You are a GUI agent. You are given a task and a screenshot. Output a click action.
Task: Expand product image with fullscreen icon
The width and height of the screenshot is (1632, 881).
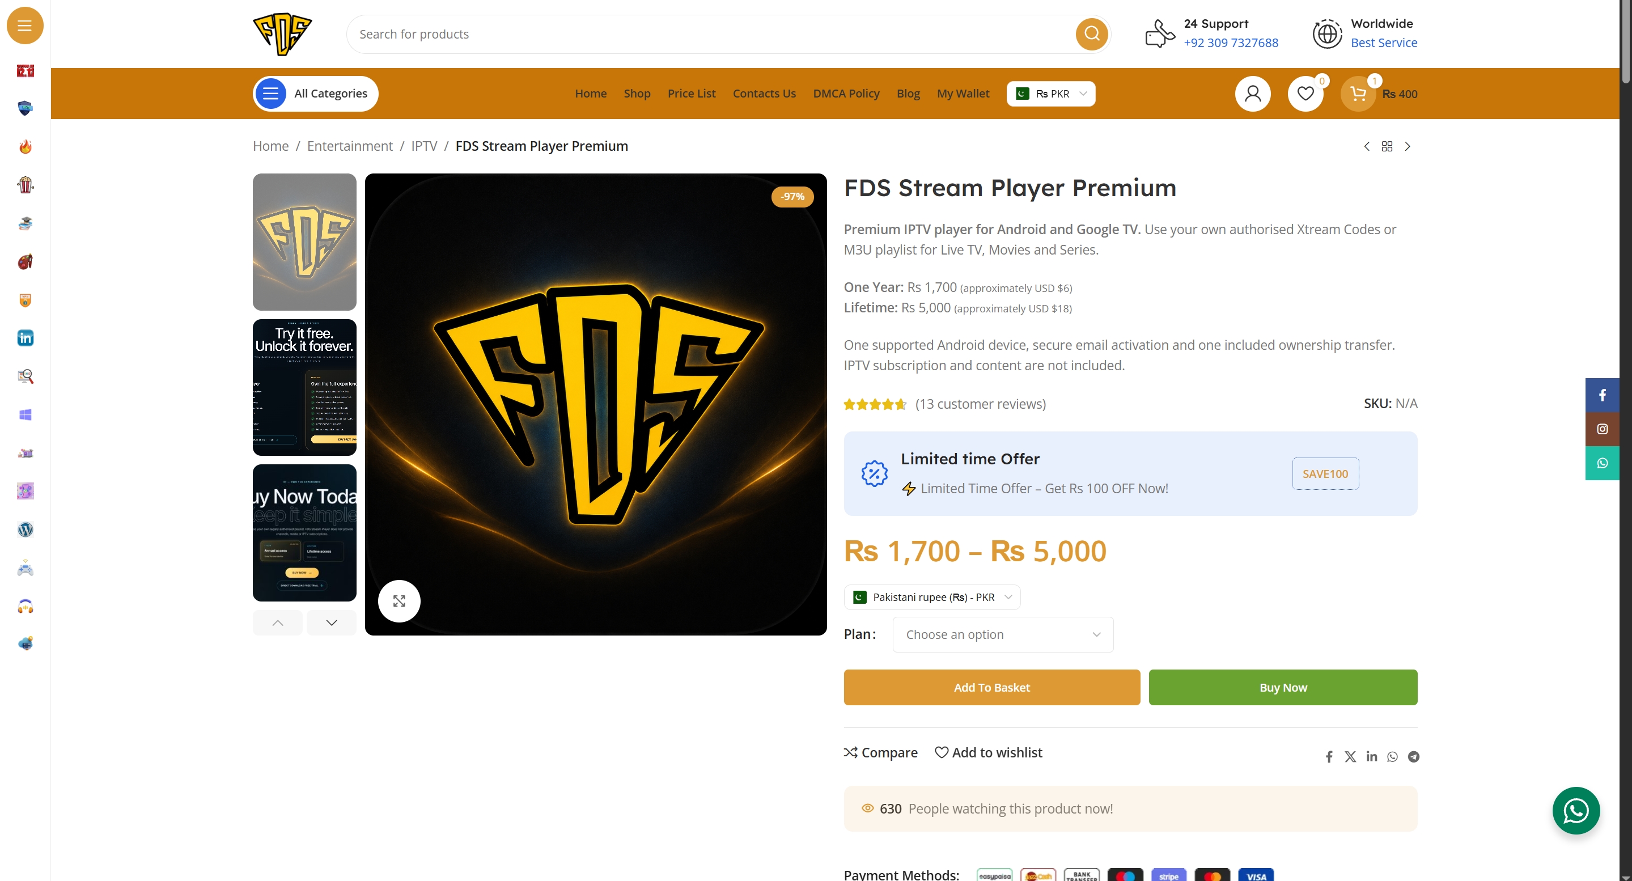click(x=399, y=601)
